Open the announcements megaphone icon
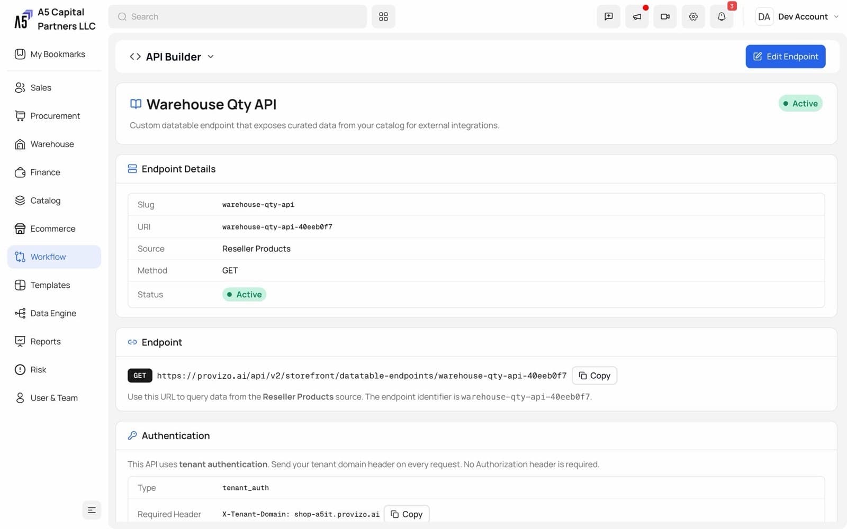The height and width of the screenshot is (529, 847). 637,16
